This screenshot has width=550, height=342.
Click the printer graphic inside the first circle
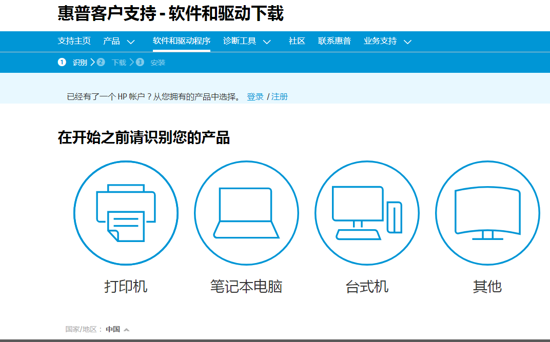(x=127, y=212)
